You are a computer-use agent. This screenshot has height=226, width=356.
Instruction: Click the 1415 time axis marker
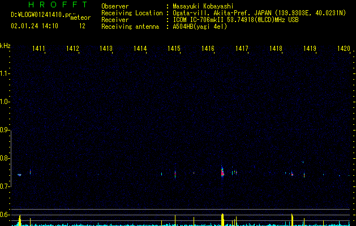click(x=174, y=48)
